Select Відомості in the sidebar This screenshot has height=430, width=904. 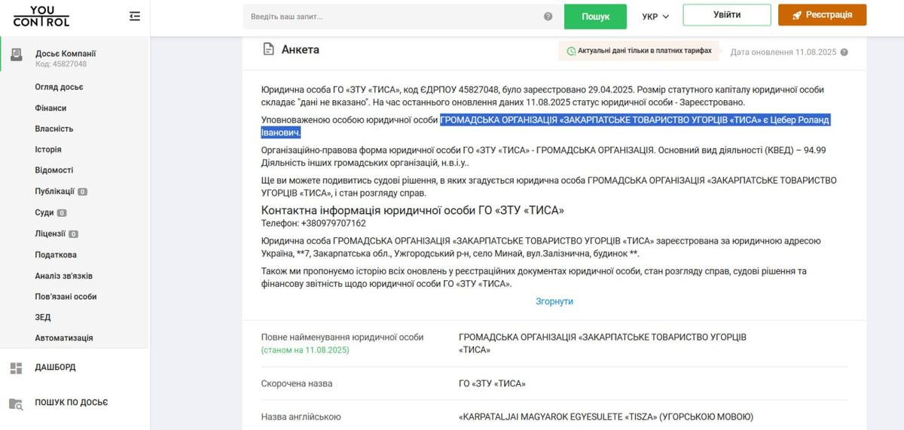coord(54,171)
